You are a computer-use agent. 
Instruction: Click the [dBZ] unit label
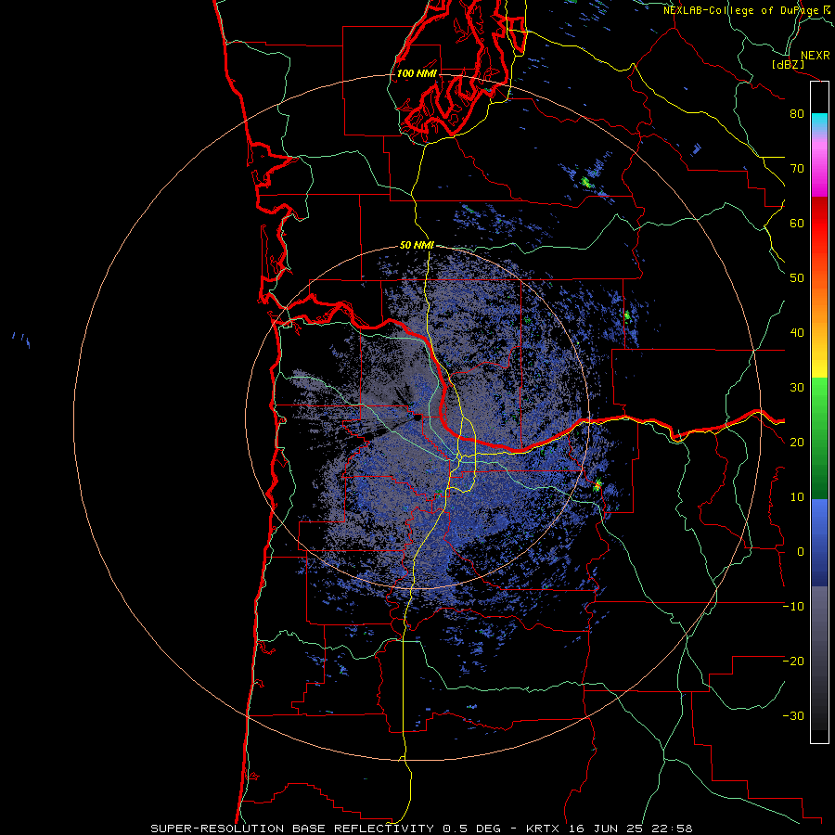pyautogui.click(x=788, y=65)
